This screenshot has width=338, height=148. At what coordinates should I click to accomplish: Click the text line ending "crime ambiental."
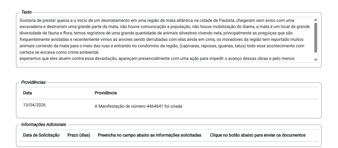coord(59,52)
